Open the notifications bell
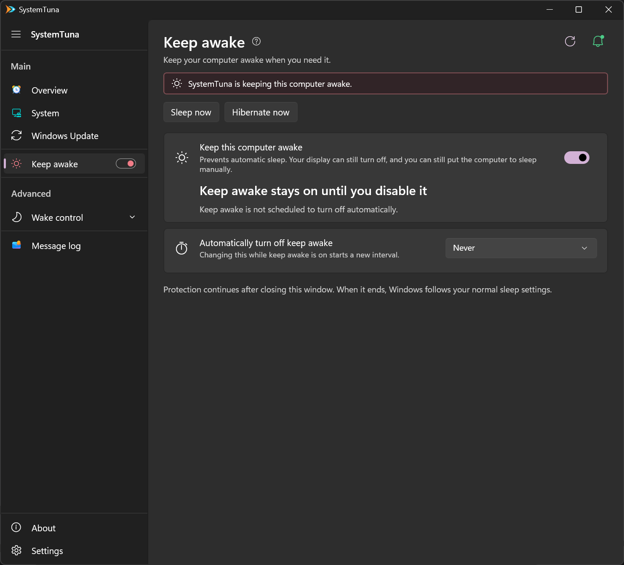This screenshot has width=624, height=565. coord(598,41)
